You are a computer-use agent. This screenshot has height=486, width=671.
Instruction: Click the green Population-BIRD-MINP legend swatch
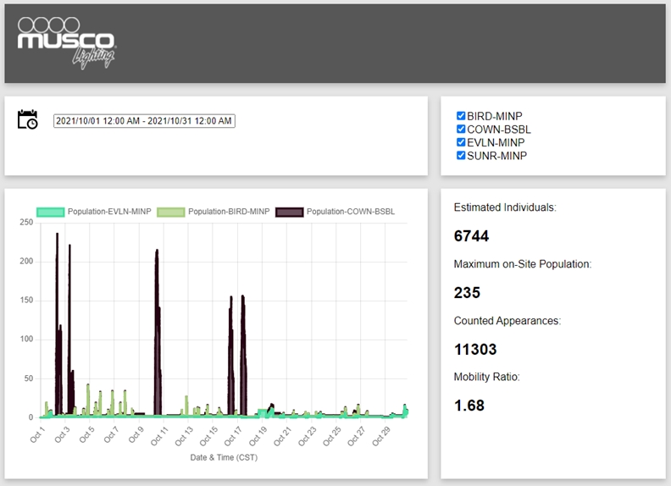point(169,212)
